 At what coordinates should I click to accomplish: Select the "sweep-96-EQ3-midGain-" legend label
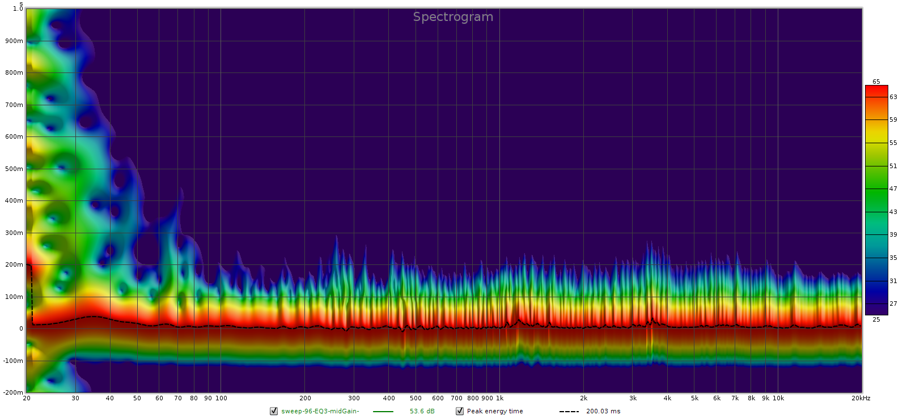pyautogui.click(x=320, y=411)
